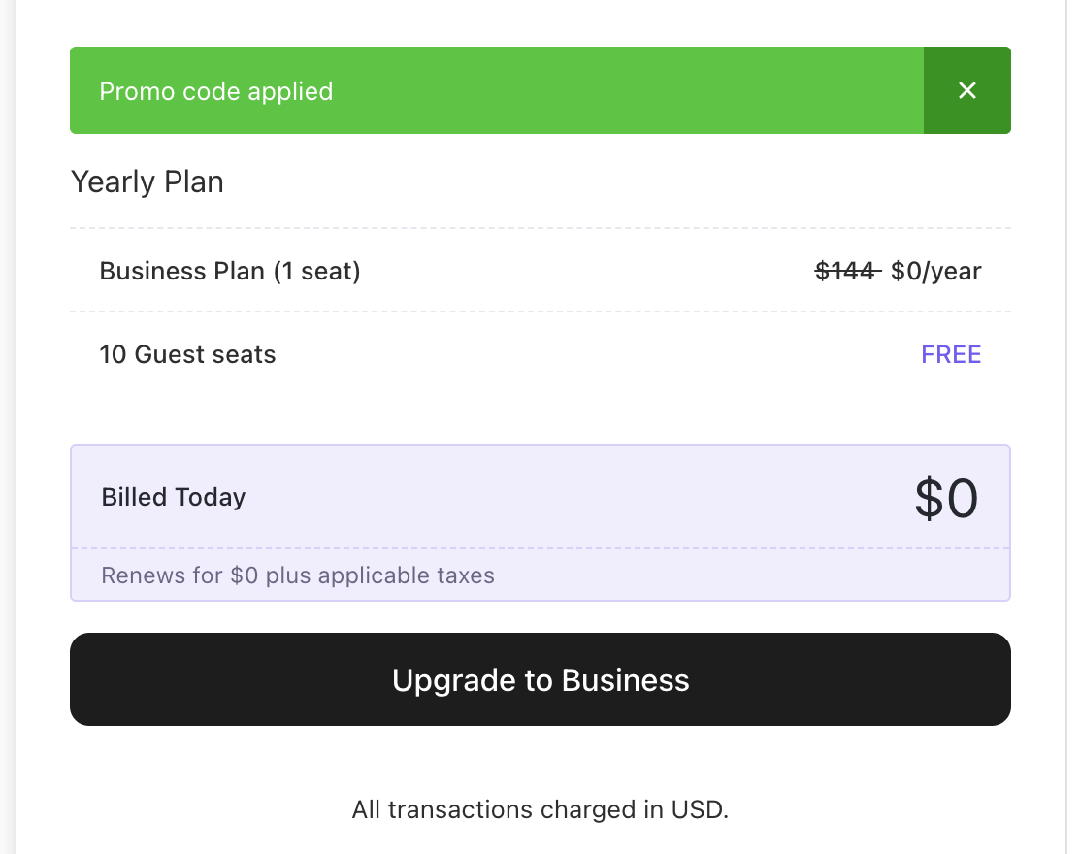Click the '(1 seat)' text
This screenshot has height=854, width=1081.
click(x=316, y=271)
